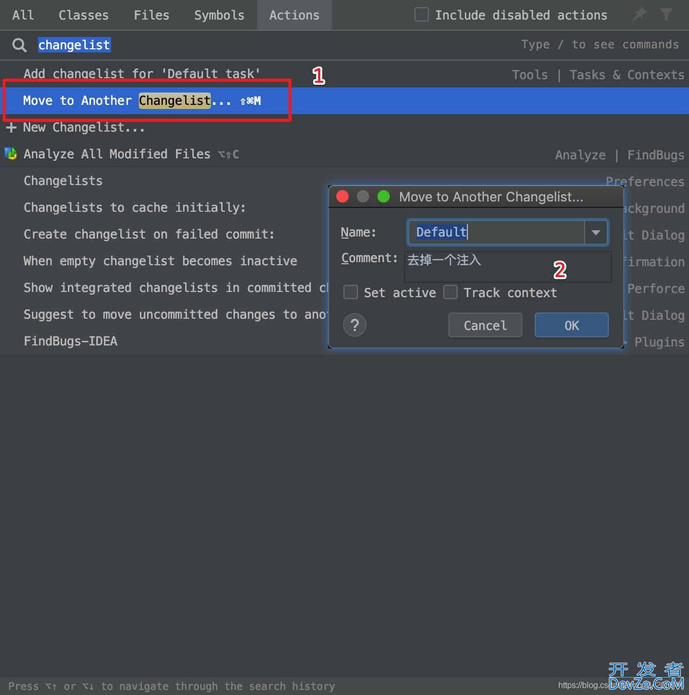Screen dimensions: 689x695
Task: Switch to the Files tab
Action: pyautogui.click(x=152, y=15)
